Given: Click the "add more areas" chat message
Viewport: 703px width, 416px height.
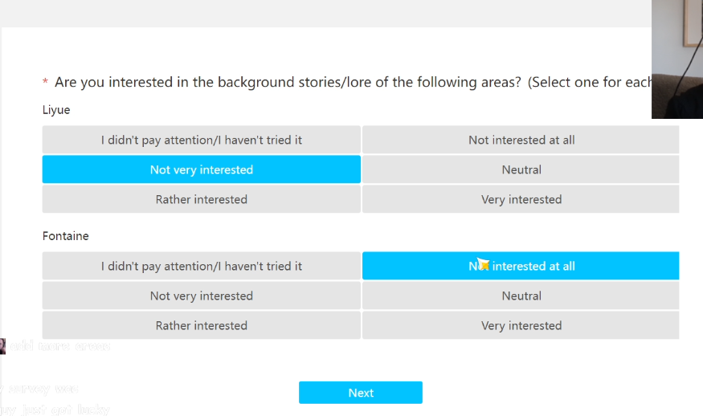Looking at the screenshot, I should [x=59, y=346].
